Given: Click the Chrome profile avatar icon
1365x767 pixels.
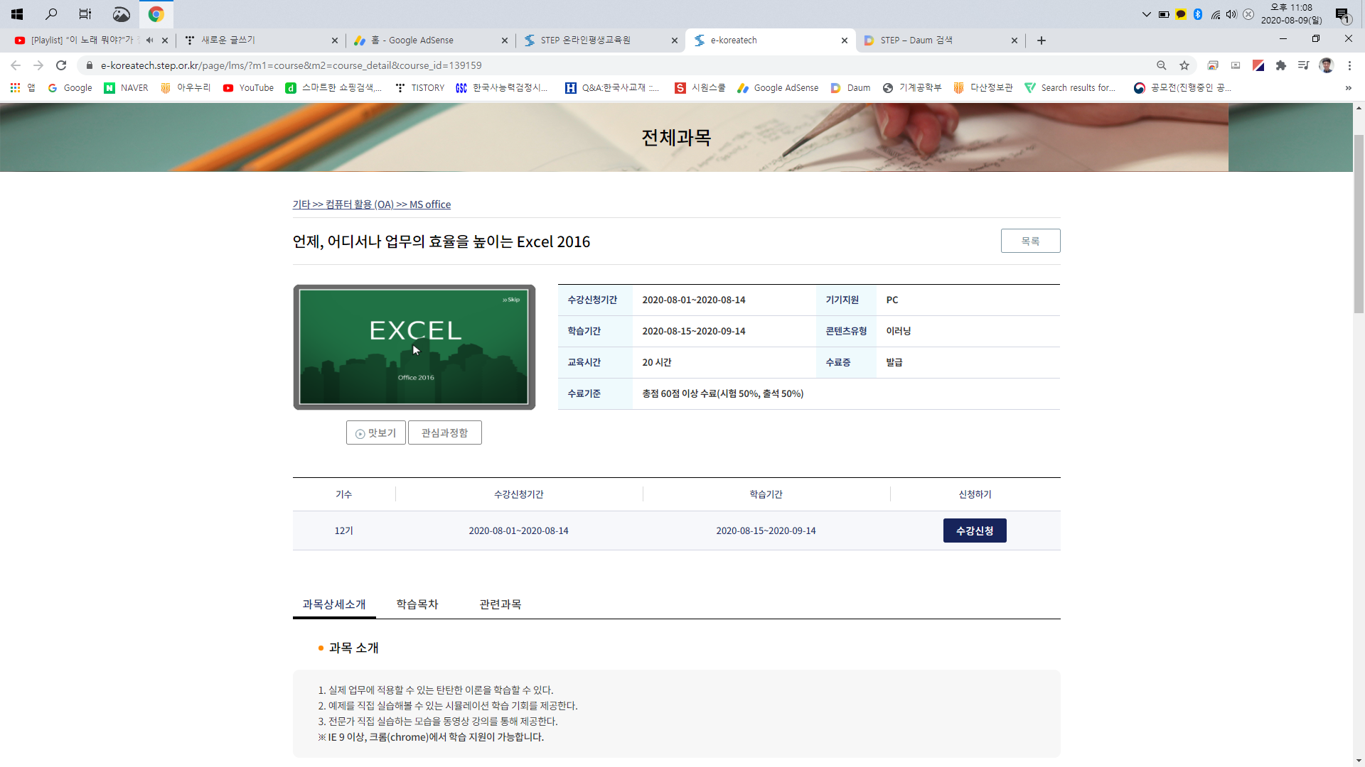Looking at the screenshot, I should pos(1326,65).
